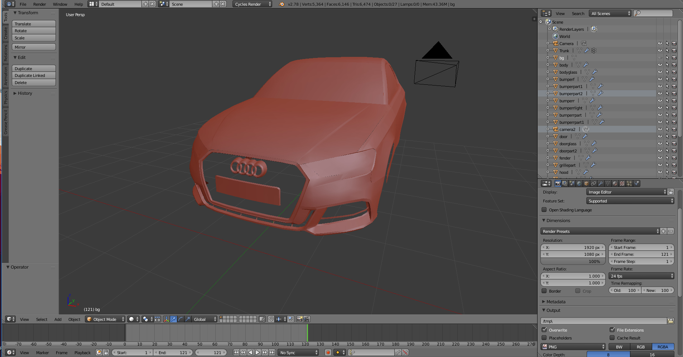Expand the Metadata panel

[556, 302]
